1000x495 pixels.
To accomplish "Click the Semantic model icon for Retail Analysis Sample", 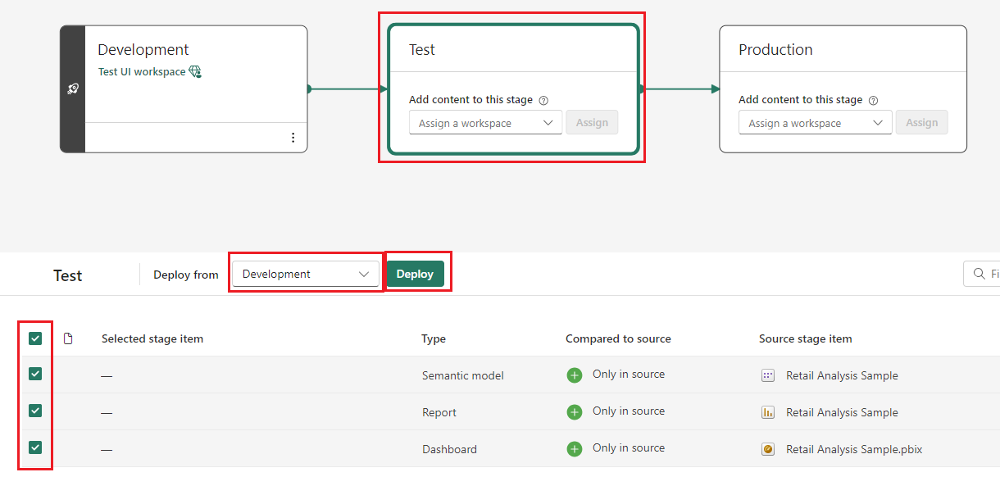I will pyautogui.click(x=768, y=375).
